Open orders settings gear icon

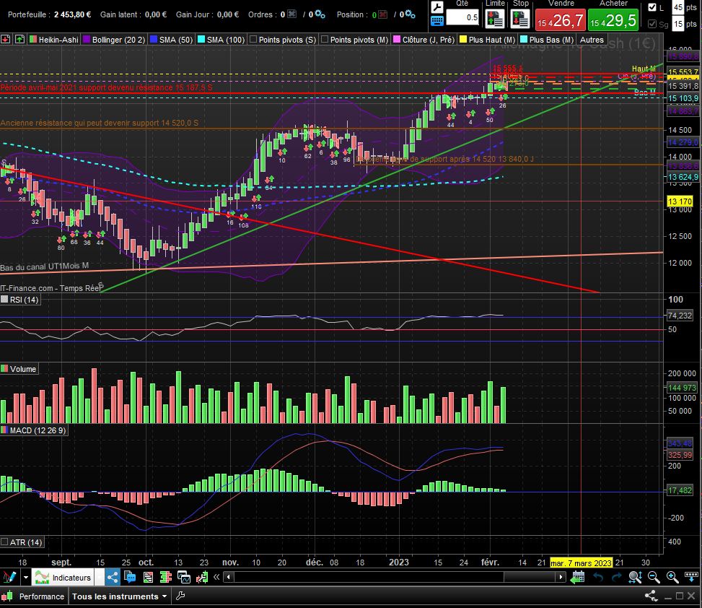point(320,14)
